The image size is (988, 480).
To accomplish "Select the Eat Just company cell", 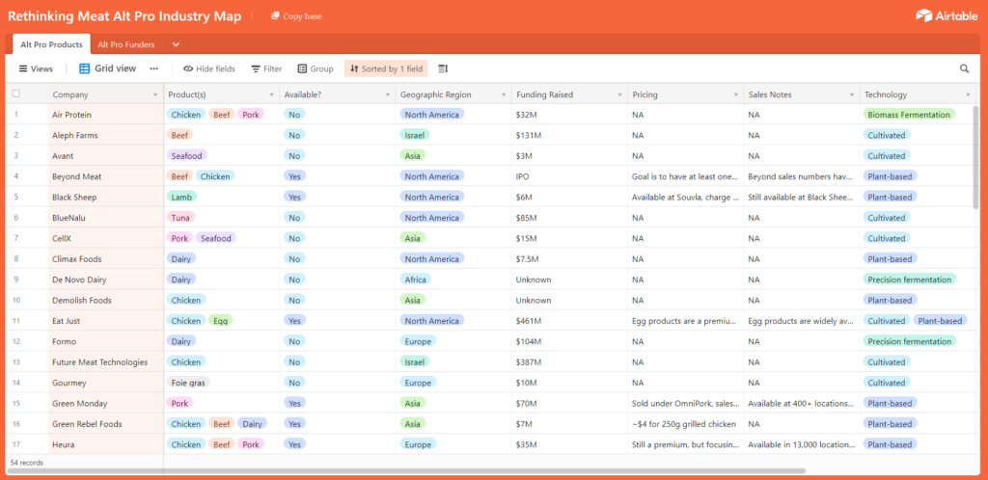I will coord(105,321).
